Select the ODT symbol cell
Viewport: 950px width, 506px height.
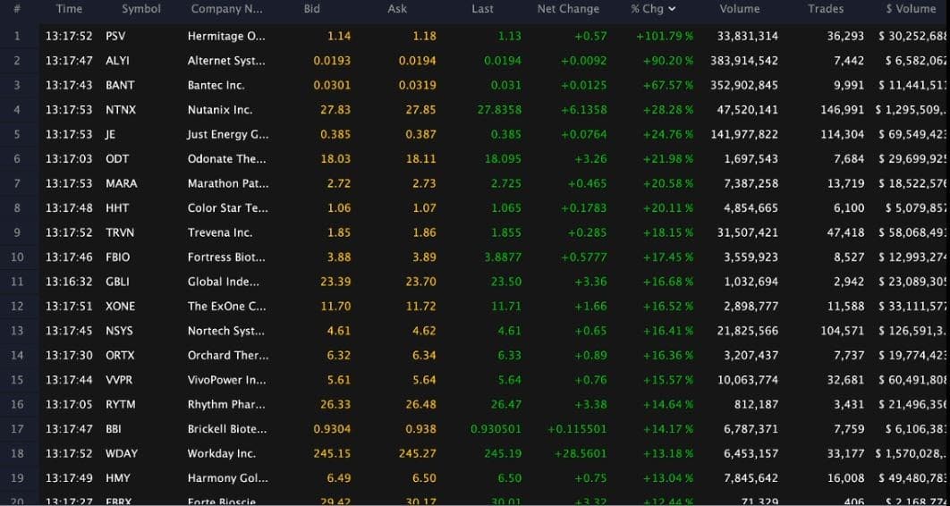117,159
